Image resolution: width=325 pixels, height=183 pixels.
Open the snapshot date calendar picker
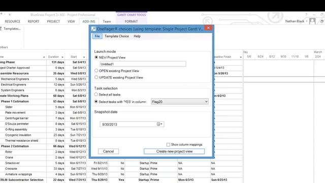(x=159, y=124)
